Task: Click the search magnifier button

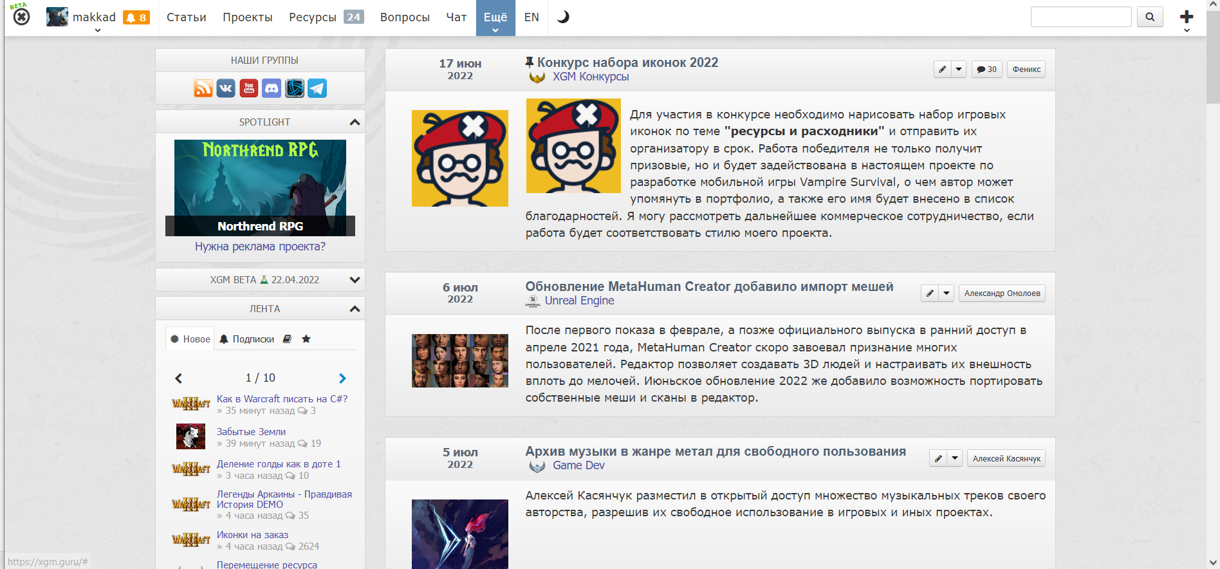Action: [1150, 17]
